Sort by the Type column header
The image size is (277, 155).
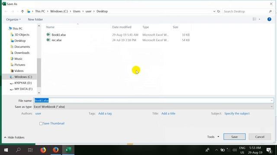point(145,27)
